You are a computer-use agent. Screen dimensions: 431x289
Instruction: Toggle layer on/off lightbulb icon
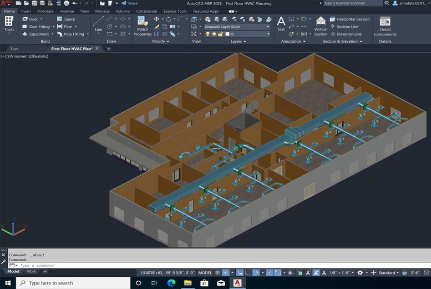coord(208,34)
